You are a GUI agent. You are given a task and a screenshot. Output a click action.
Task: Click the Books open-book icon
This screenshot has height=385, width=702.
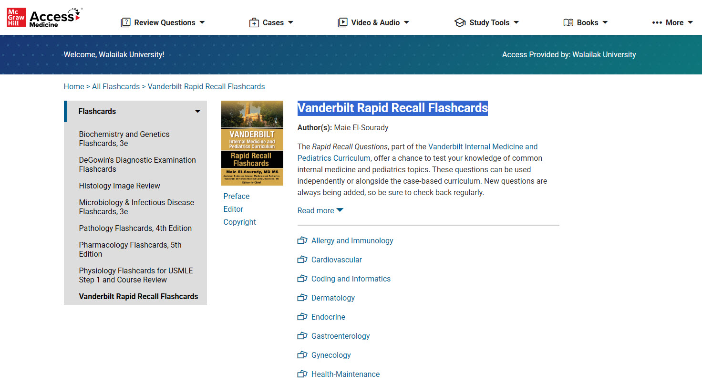click(568, 22)
